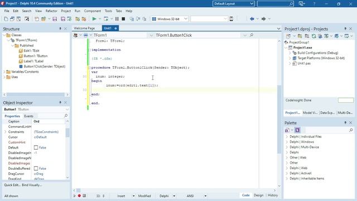Select Target Platforms (Windows 32-bit) node

click(321, 58)
